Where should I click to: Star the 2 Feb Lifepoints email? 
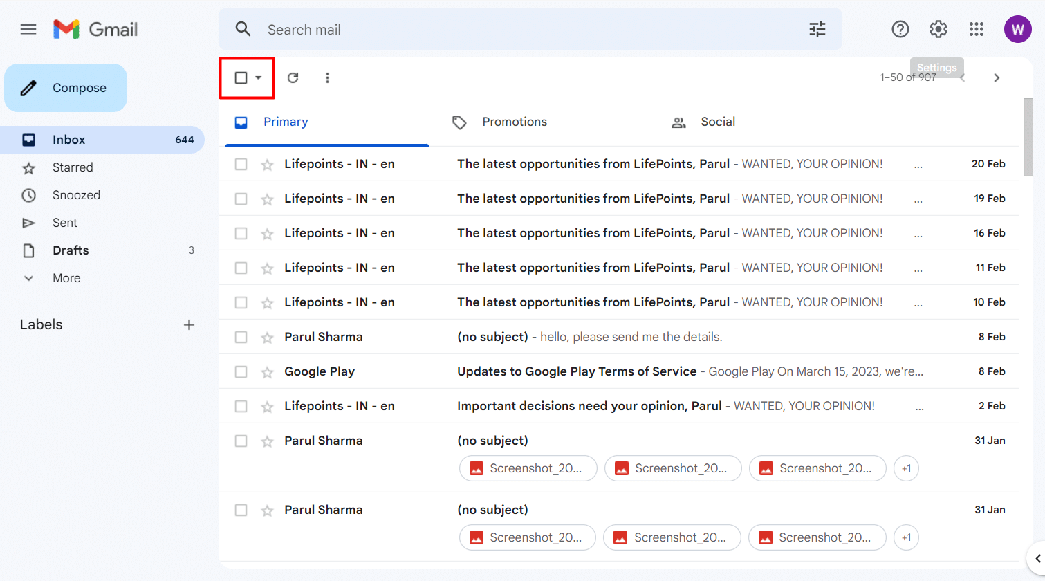tap(267, 407)
